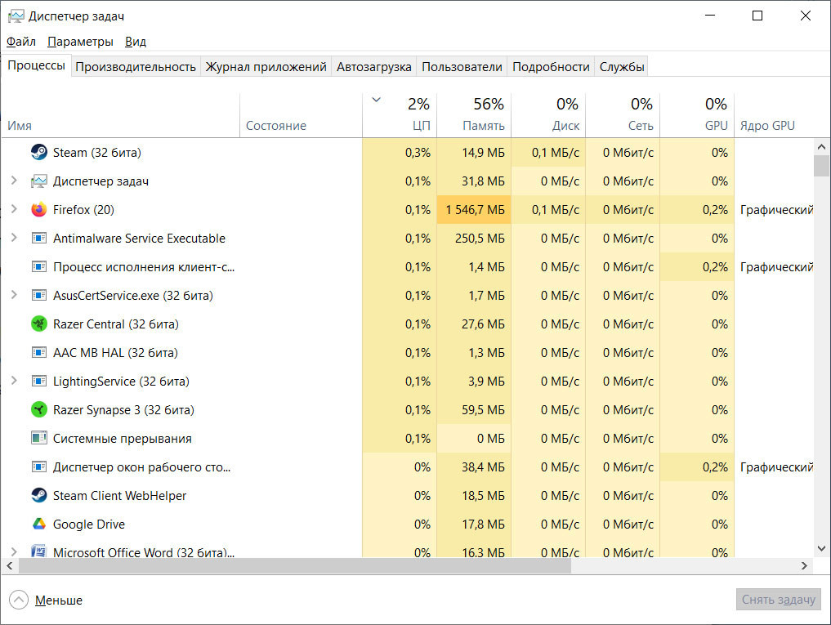
Task: Sort by the Имя column header
Action: coord(121,115)
